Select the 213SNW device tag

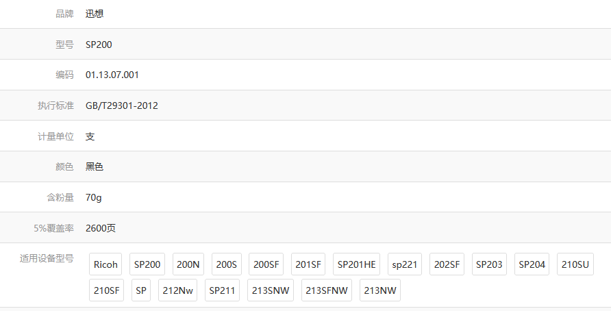tap(271, 290)
